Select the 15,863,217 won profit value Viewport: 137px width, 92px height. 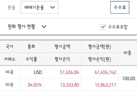coord(105,85)
